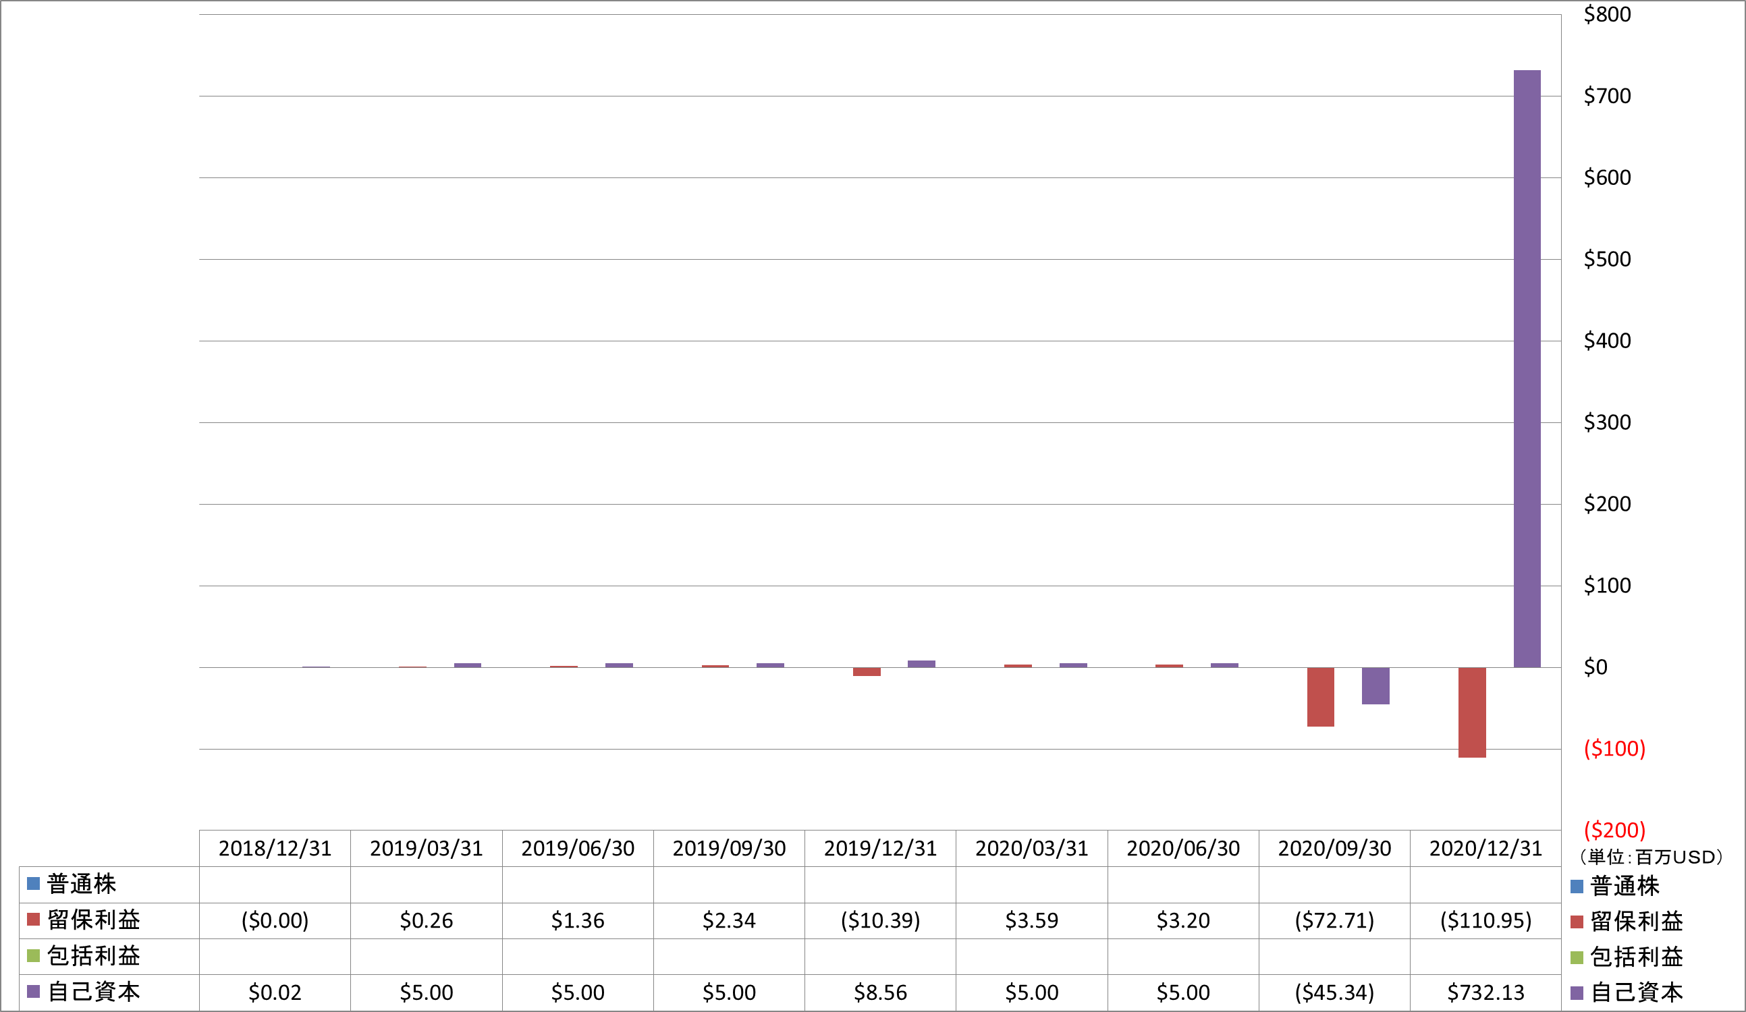Click the $500 axis label

(x=1608, y=260)
